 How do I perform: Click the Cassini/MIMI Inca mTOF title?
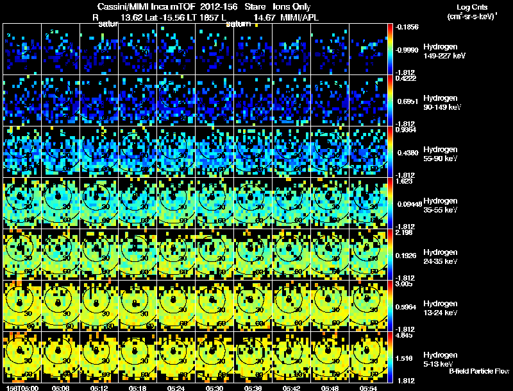146,6
